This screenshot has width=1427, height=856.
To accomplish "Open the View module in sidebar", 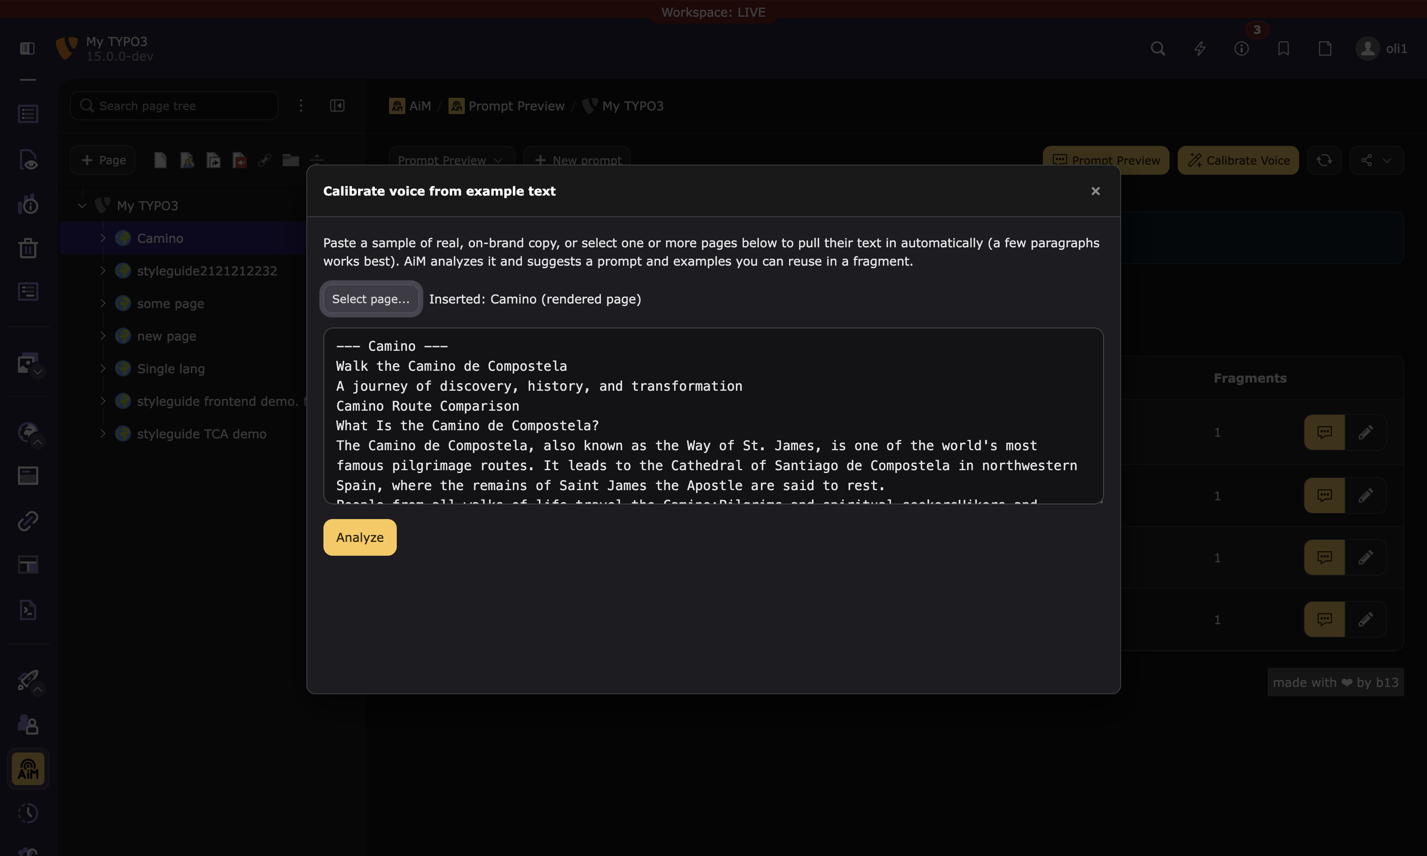I will [x=28, y=159].
